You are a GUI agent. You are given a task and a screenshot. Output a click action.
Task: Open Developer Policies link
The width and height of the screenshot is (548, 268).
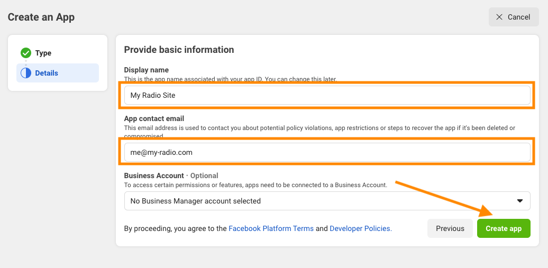[361, 228]
